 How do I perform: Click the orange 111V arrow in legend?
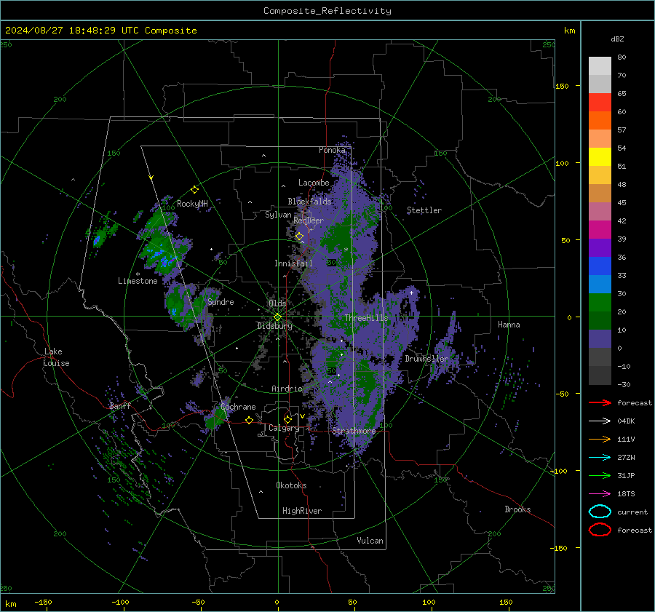tap(600, 439)
